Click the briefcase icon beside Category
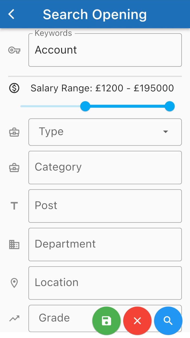Image resolution: width=190 pixels, height=338 pixels. click(14, 167)
